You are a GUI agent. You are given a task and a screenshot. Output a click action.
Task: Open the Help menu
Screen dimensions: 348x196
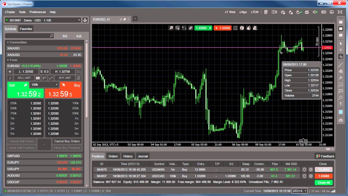(53, 12)
